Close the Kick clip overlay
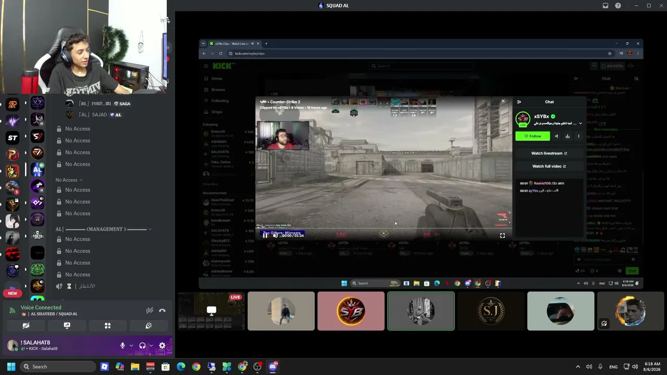Image resolution: width=667 pixels, height=375 pixels. point(503,101)
